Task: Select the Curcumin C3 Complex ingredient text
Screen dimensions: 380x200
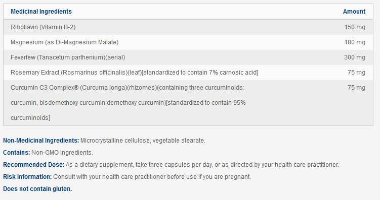Action: tap(128, 103)
